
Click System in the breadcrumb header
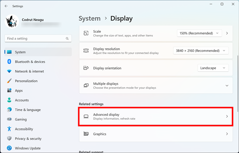pos(90,18)
